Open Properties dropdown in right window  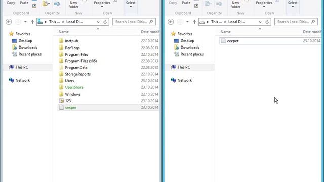coord(264,5)
